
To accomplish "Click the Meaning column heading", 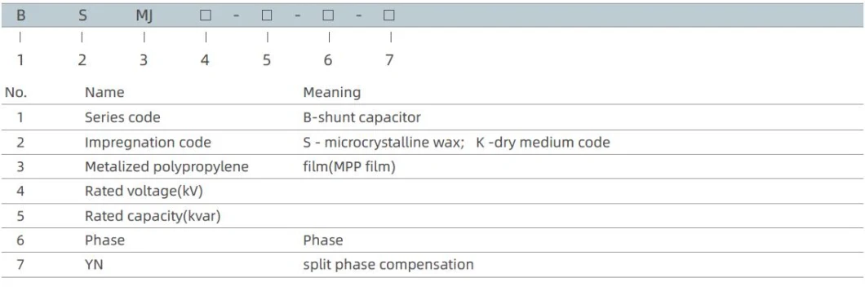I will pyautogui.click(x=331, y=93).
